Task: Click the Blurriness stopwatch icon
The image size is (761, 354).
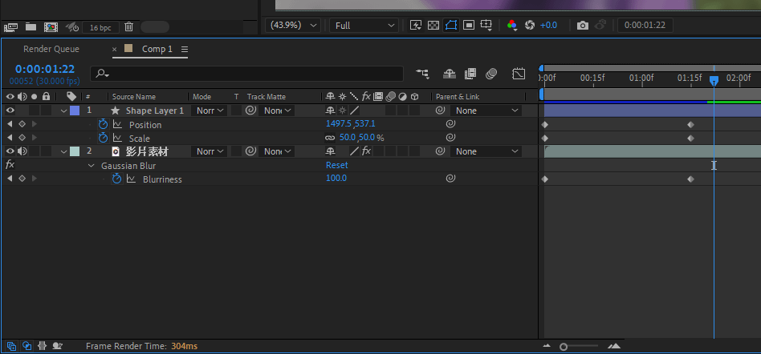Action: 116,179
